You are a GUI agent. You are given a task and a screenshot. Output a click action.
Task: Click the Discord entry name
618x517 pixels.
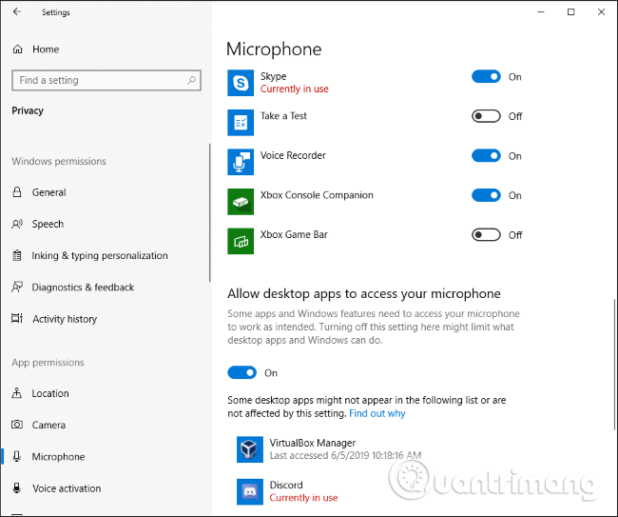[286, 485]
